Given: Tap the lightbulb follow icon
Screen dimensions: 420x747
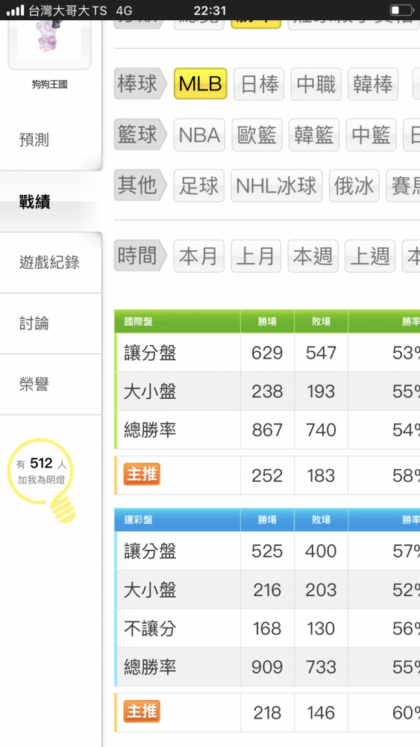Looking at the screenshot, I should [41, 480].
